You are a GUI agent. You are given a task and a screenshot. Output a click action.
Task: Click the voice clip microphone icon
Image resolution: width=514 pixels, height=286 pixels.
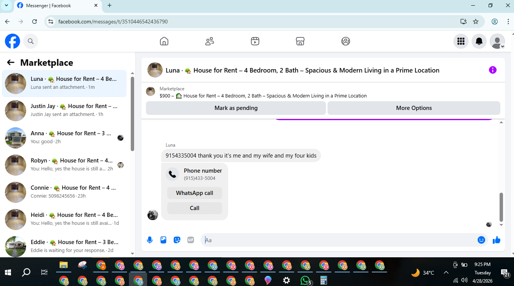[x=150, y=240]
